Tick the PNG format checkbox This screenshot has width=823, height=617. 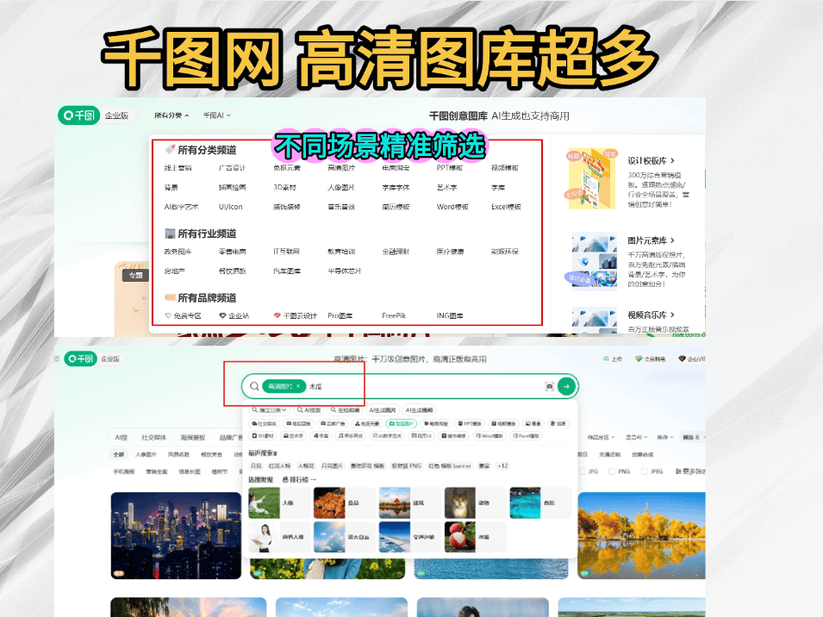[x=613, y=471]
